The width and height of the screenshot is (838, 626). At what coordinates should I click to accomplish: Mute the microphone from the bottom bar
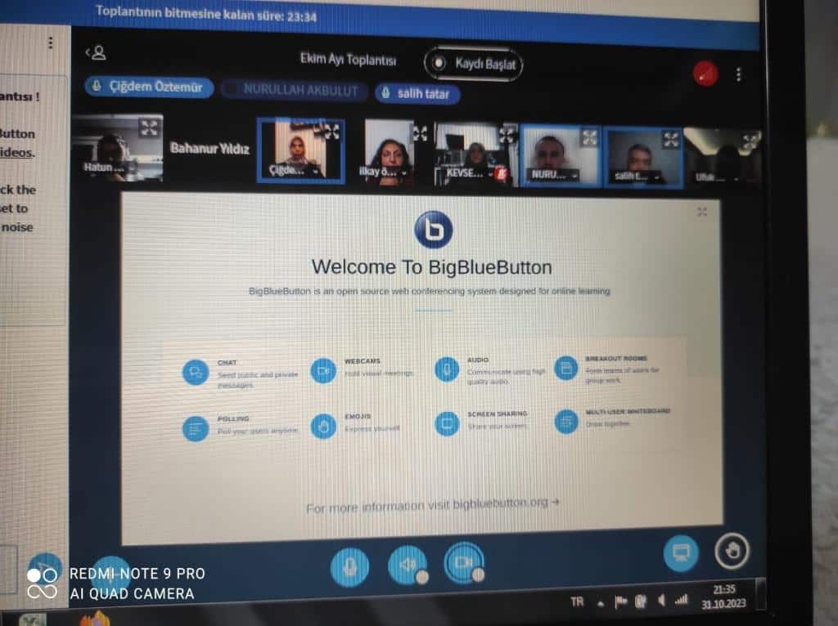pyautogui.click(x=349, y=567)
